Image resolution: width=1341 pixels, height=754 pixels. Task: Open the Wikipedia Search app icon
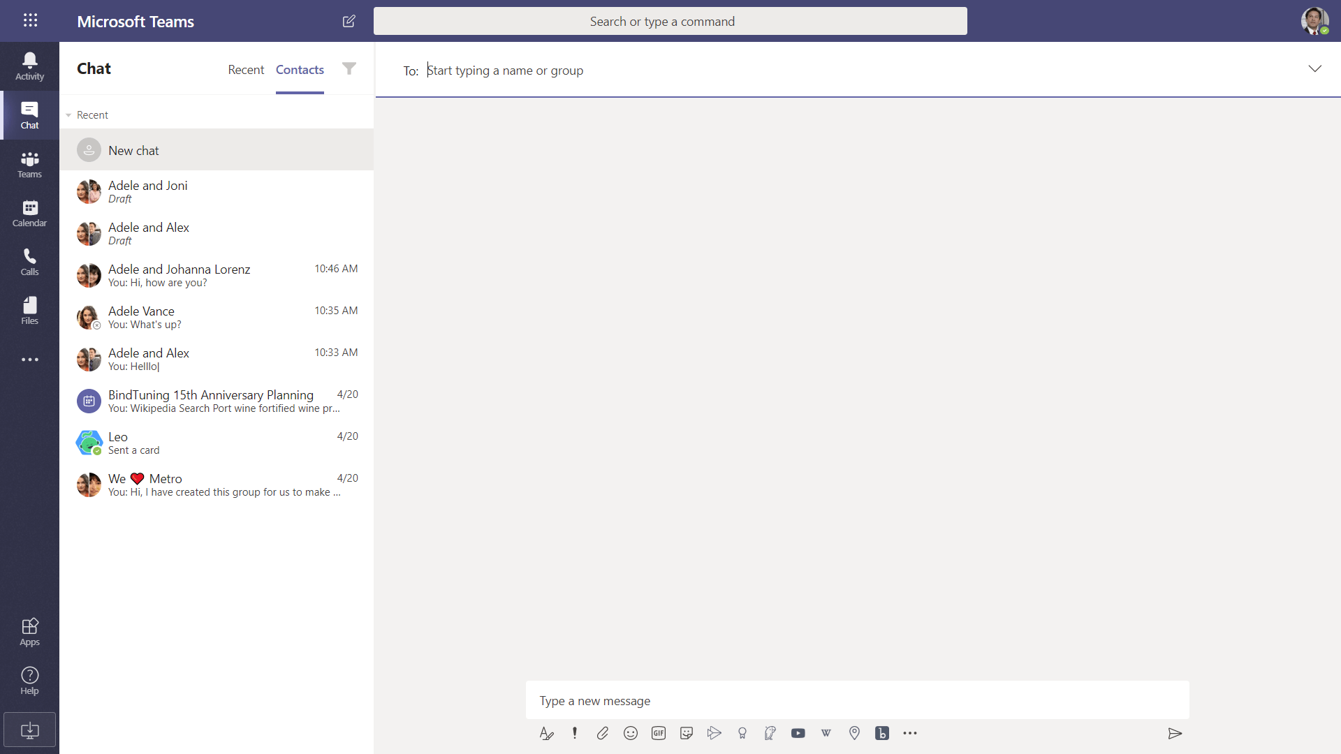826,733
